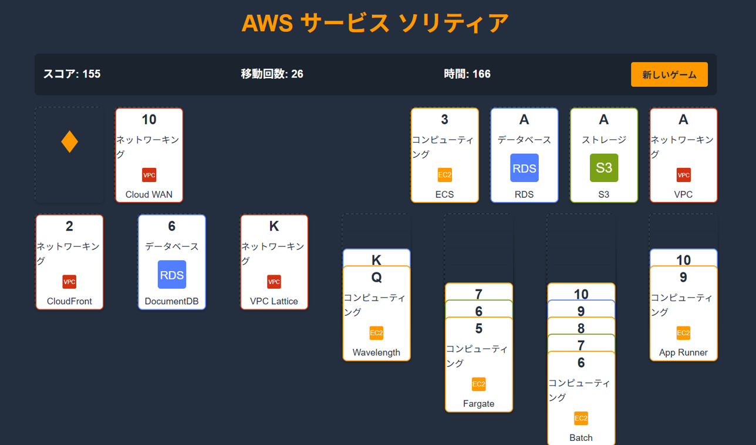Select the 9 App Runner card
This screenshot has height=445, width=756.
pos(684,313)
